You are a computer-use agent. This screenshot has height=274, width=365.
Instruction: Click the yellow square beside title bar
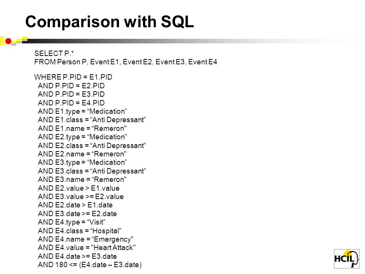coord(25,38)
